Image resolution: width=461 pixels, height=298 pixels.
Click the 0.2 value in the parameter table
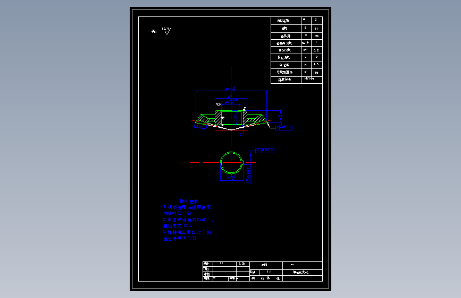click(x=316, y=50)
